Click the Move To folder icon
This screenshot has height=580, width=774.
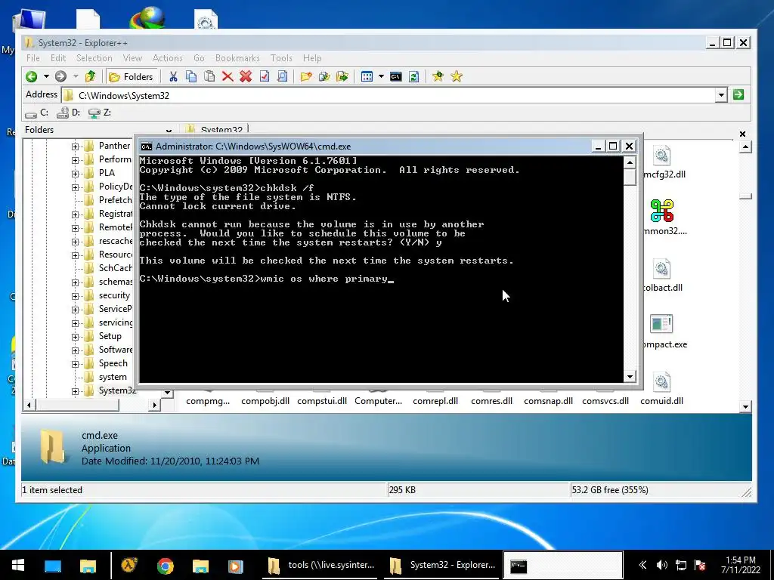coord(342,76)
